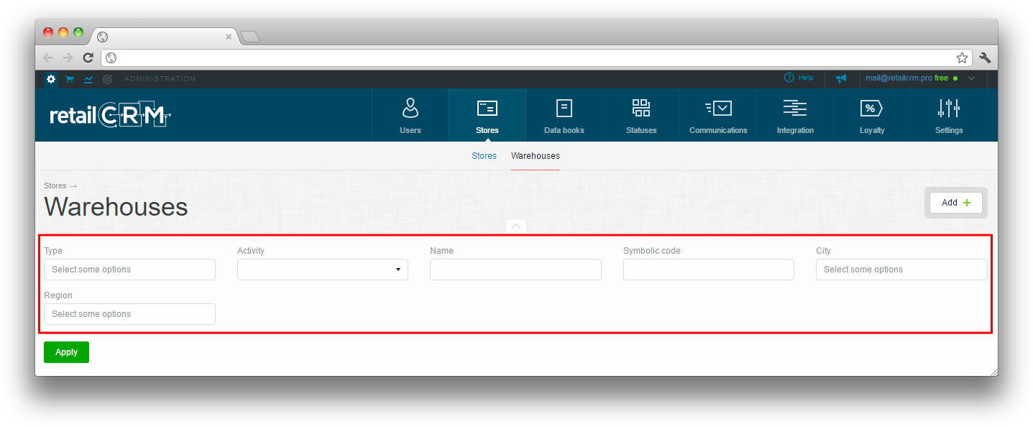Click the green free status dot
This screenshot has height=427, width=1033.
tap(955, 78)
